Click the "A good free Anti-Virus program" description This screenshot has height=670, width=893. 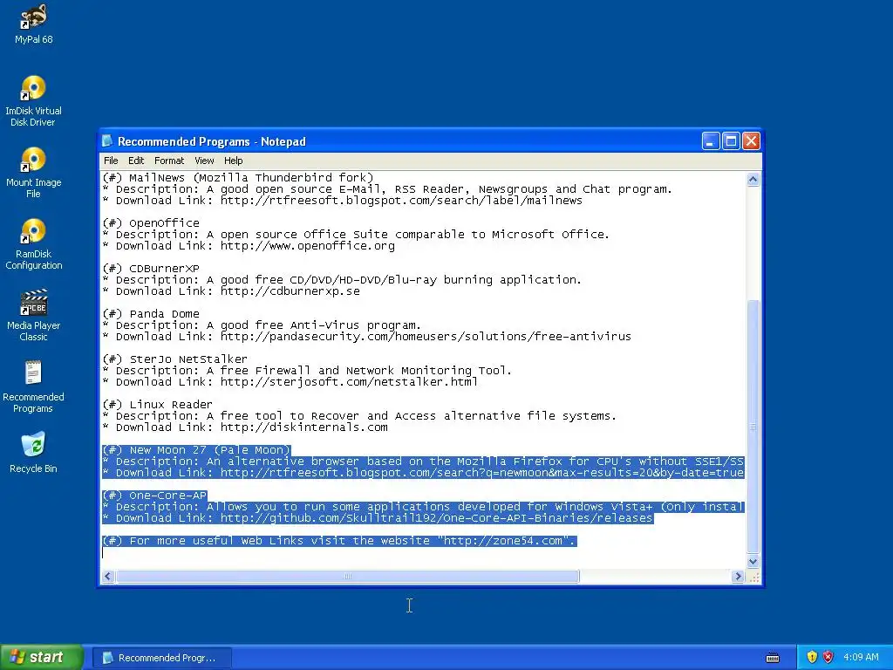[314, 325]
